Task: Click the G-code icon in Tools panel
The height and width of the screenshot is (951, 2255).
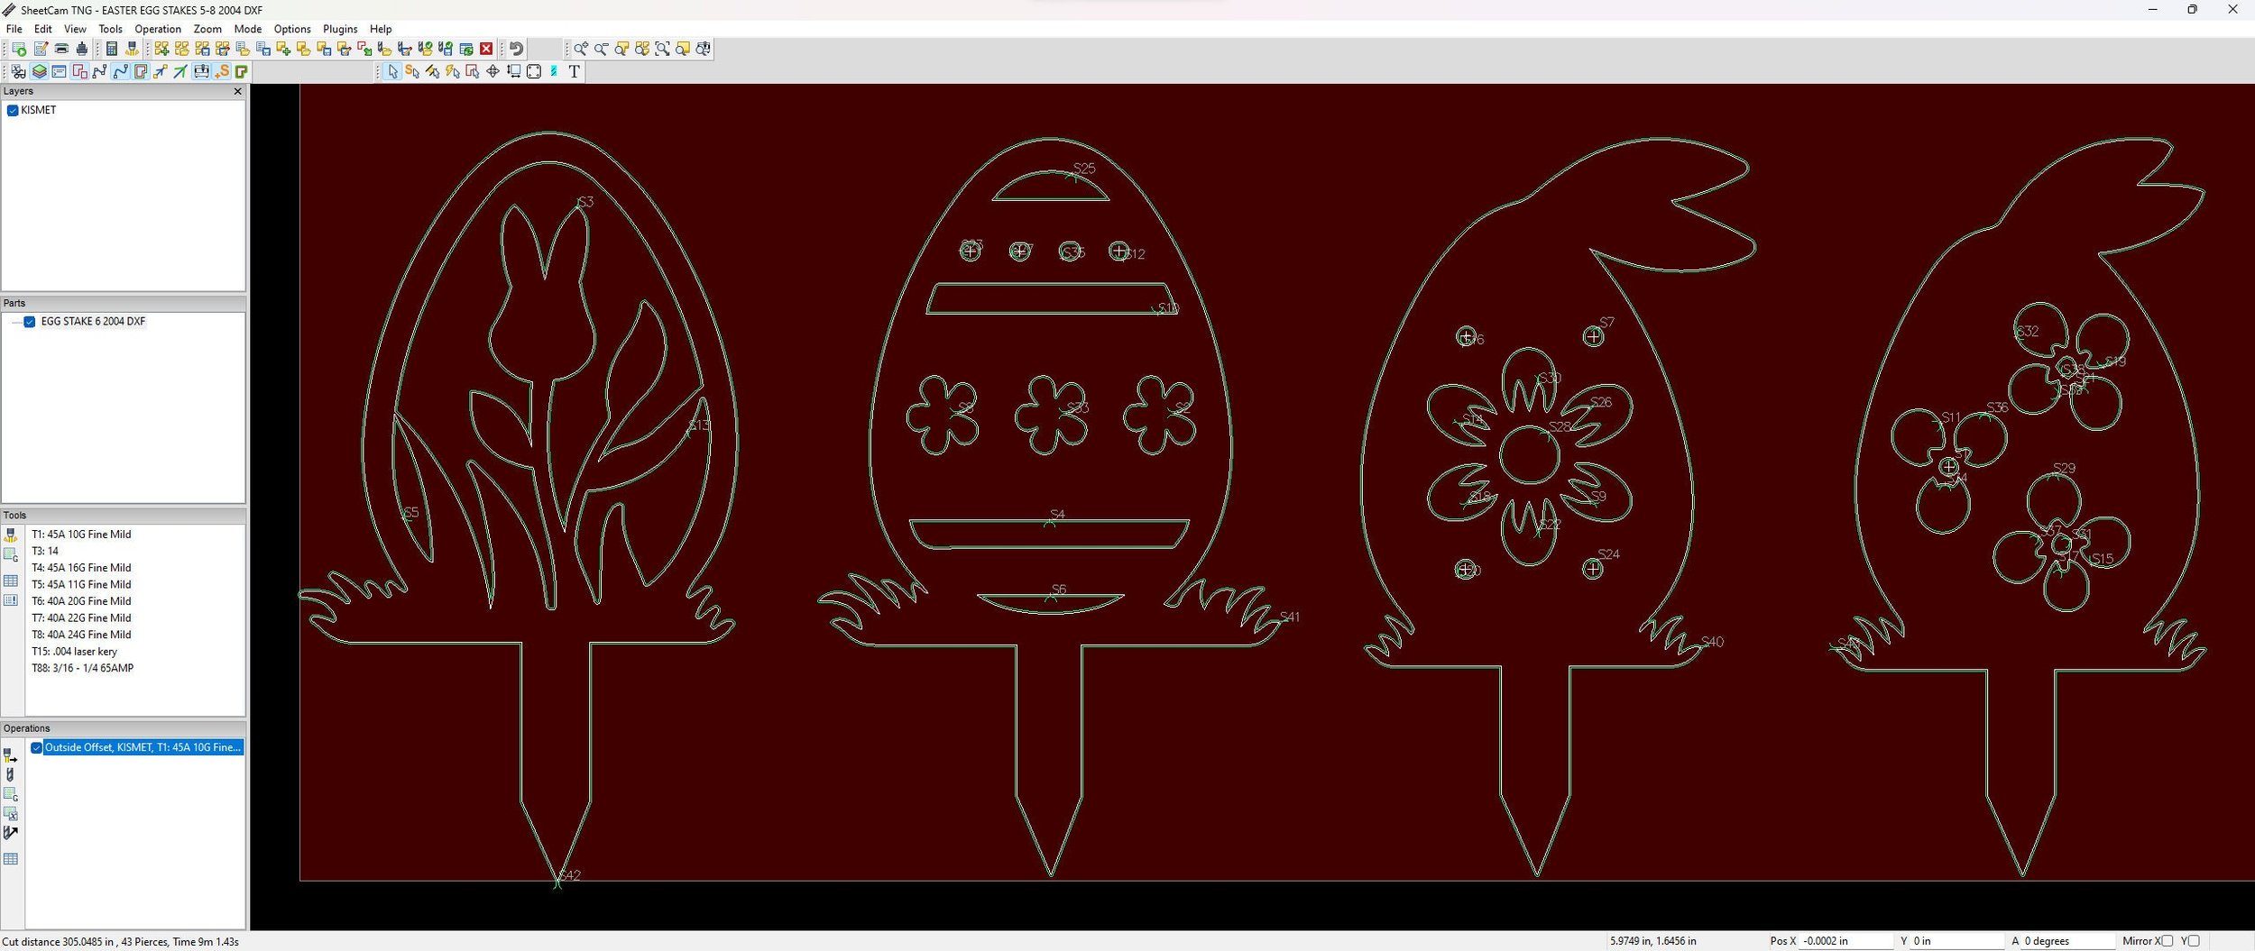Action: coord(11,555)
